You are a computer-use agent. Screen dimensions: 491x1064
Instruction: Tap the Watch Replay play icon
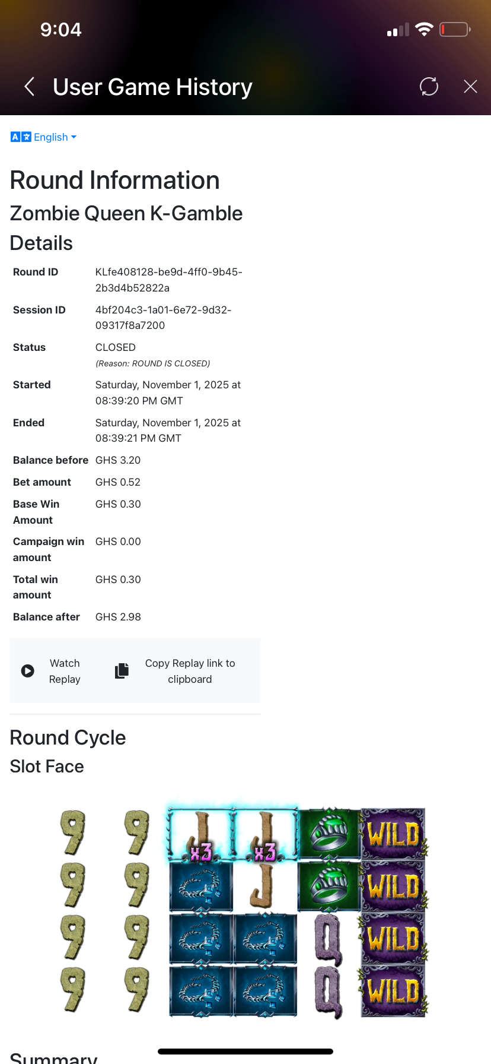tap(28, 671)
